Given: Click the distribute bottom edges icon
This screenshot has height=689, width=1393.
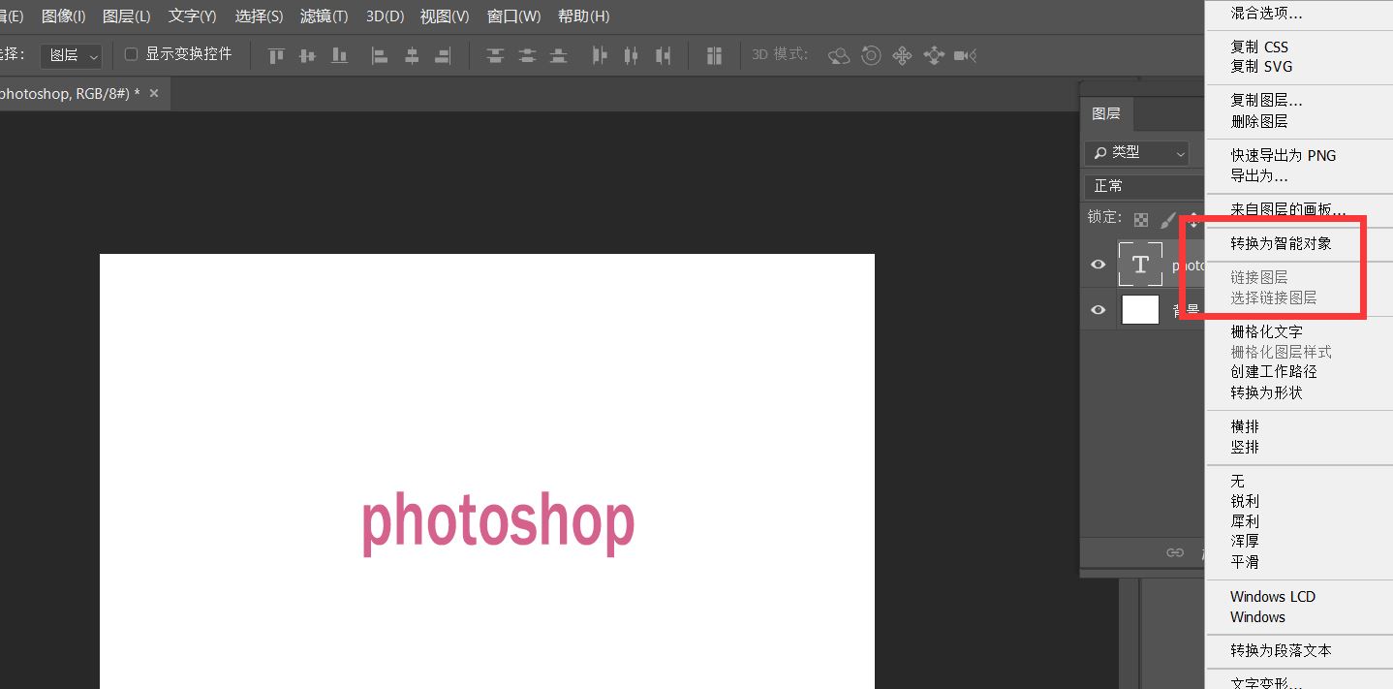Looking at the screenshot, I should (x=558, y=55).
